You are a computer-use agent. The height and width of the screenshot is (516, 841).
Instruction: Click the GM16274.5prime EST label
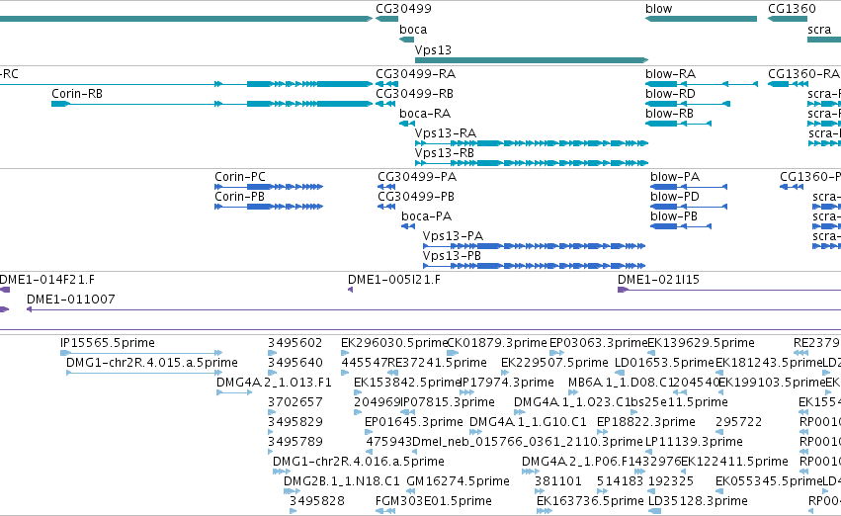458,481
